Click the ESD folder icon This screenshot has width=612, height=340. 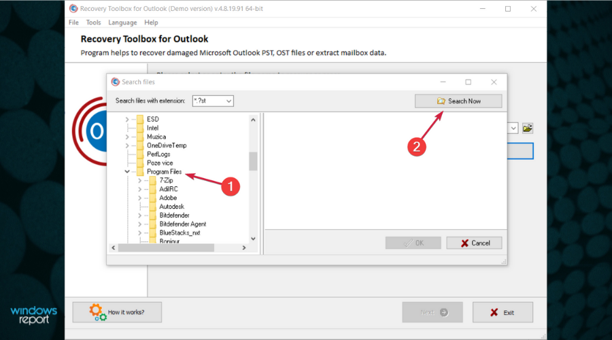pyautogui.click(x=141, y=119)
